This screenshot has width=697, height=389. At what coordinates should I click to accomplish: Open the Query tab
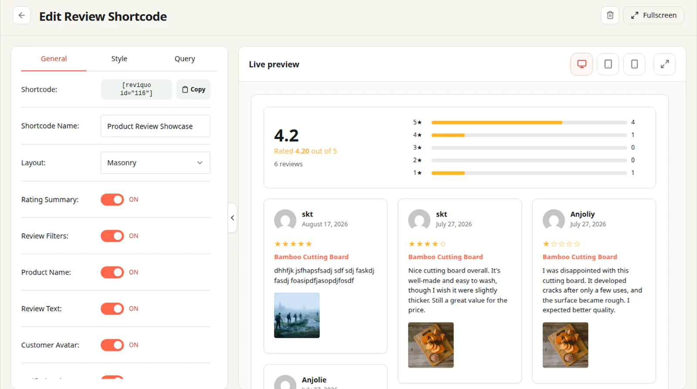(x=185, y=59)
